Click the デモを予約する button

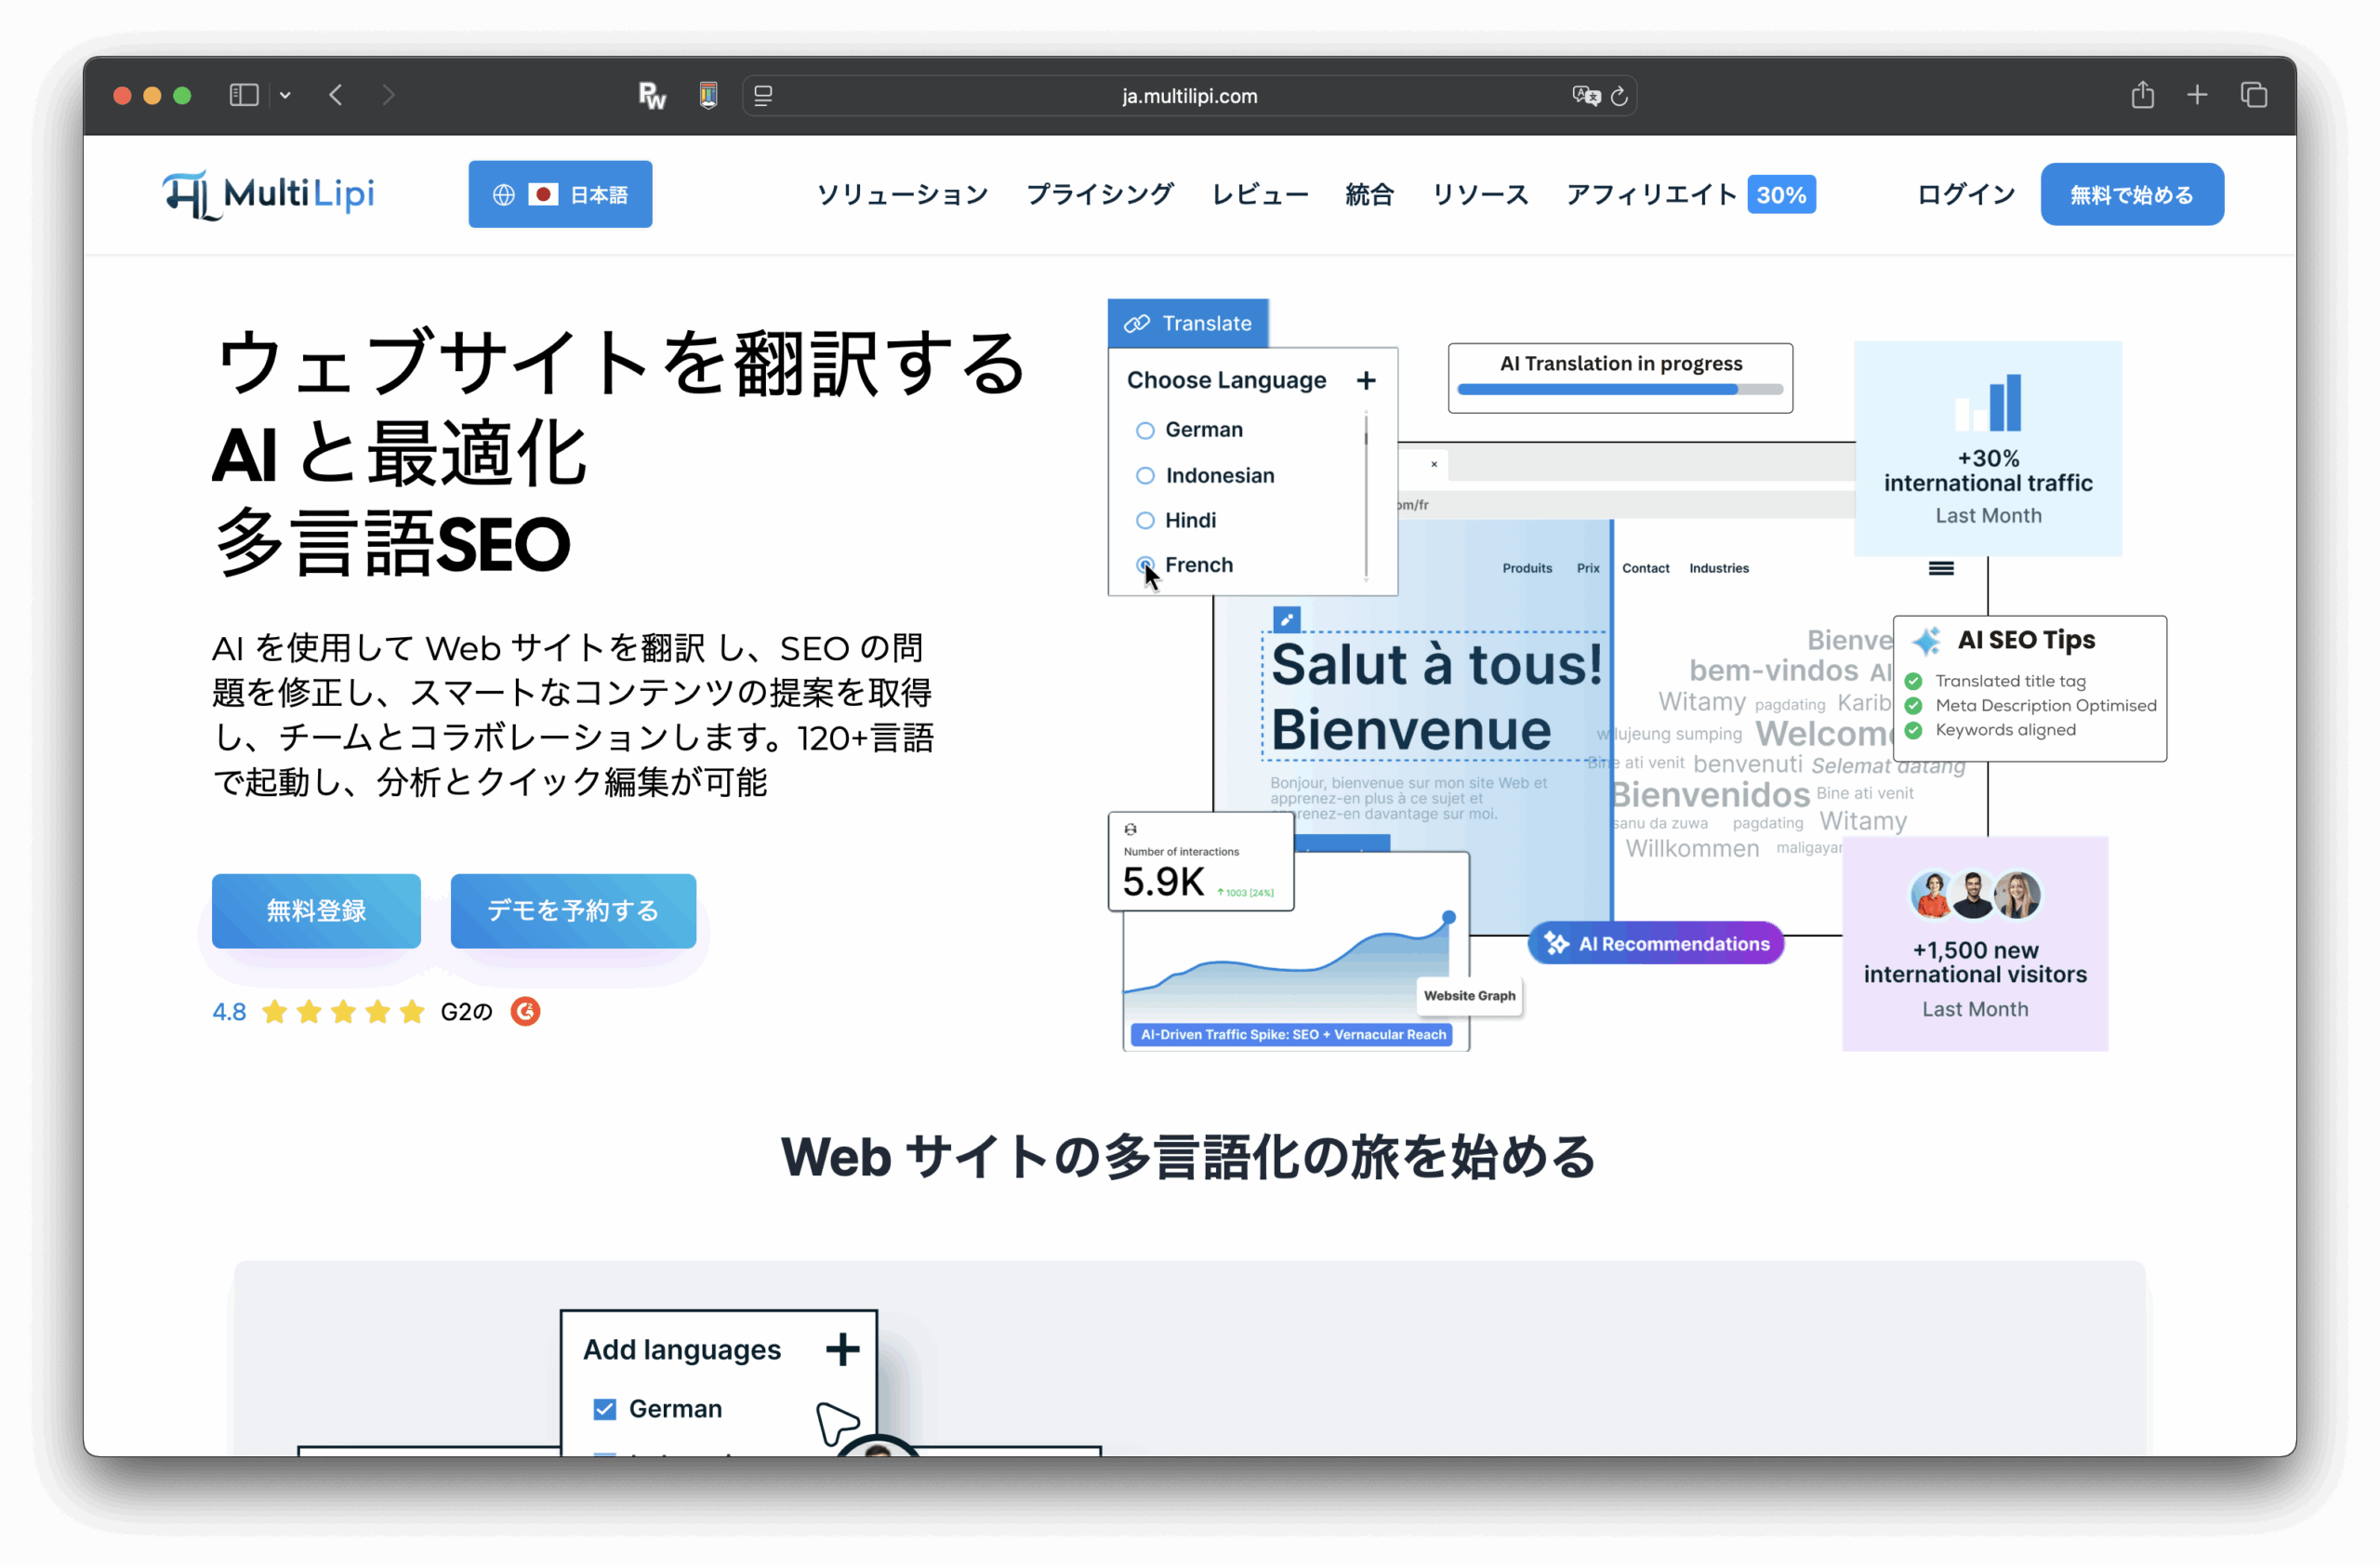click(x=572, y=911)
